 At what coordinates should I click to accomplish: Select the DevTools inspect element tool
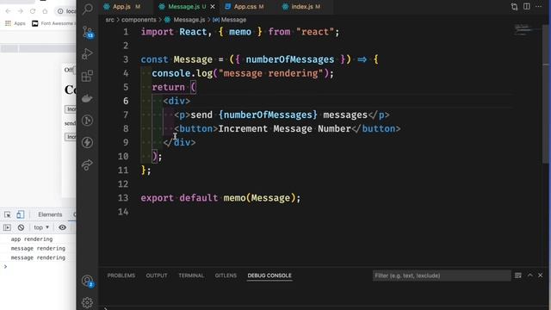[8, 214]
